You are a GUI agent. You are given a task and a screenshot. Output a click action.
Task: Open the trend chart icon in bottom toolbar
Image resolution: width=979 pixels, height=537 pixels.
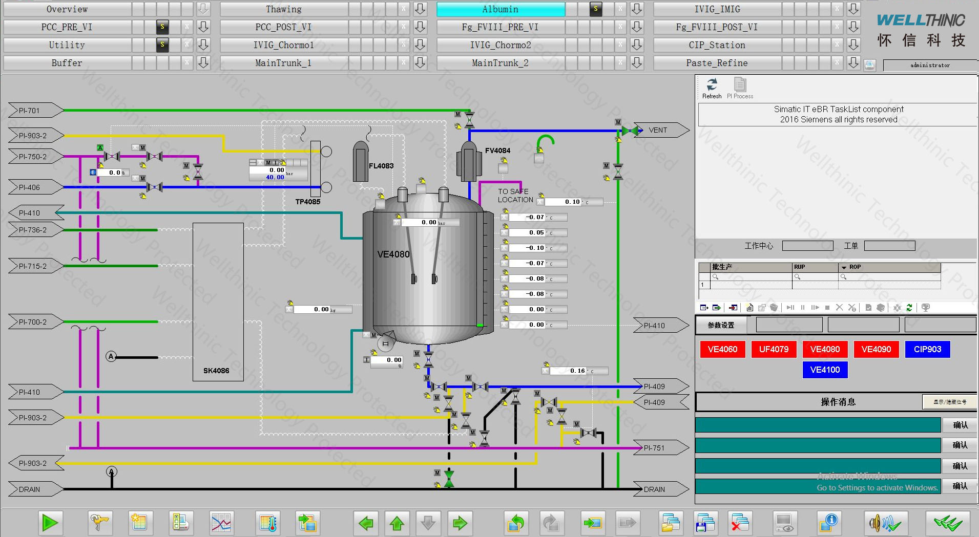tap(221, 523)
